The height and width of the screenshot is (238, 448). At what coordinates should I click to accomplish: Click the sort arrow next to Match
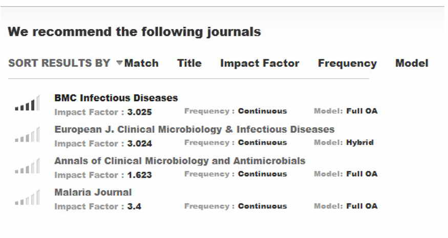[x=119, y=62]
